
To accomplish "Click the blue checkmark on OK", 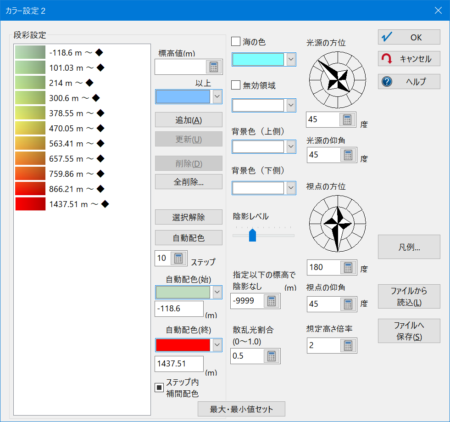I will tap(387, 37).
